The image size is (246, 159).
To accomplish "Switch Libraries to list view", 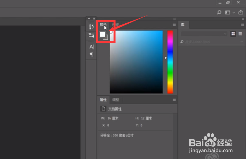I will 240,33.
